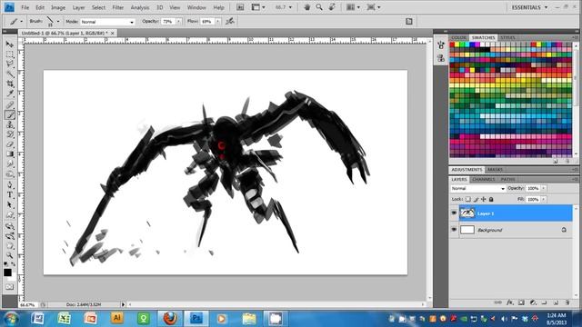Switch to the Paths tab
The image size is (582, 327).
[507, 180]
